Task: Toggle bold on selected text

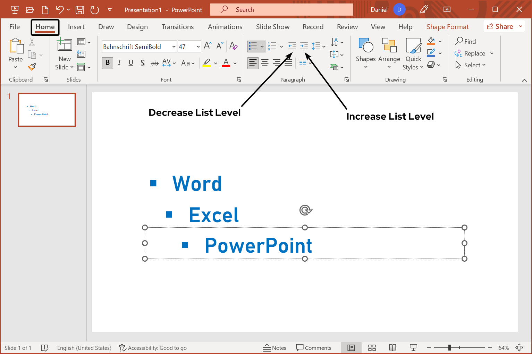Action: [x=107, y=63]
